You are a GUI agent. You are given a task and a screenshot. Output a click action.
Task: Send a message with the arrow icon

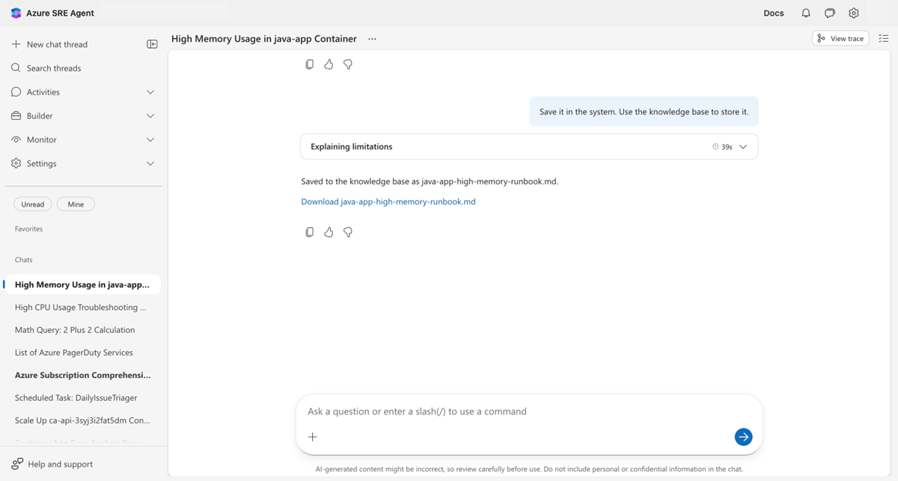coord(743,437)
